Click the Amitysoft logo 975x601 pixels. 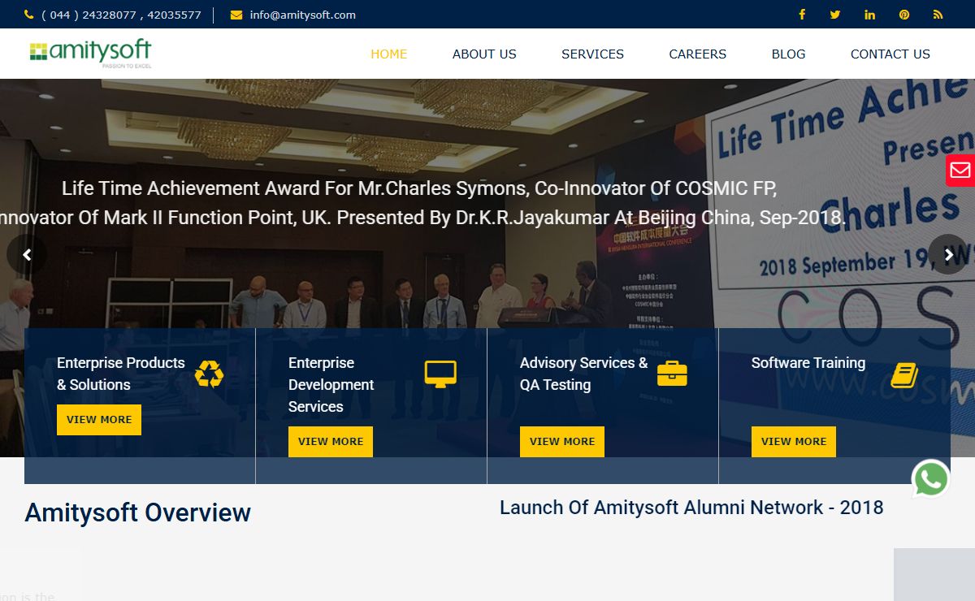(x=90, y=54)
